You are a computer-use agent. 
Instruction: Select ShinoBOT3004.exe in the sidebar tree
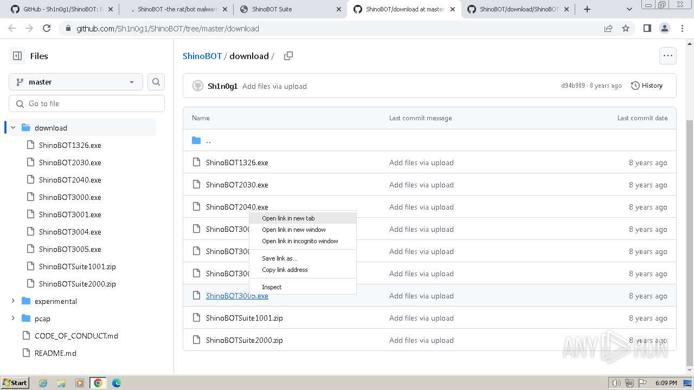(70, 232)
